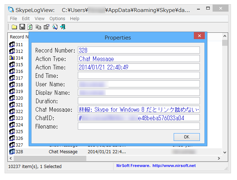Click the open folder toolbar icon
The height and width of the screenshot is (180, 237).
coord(14,27)
